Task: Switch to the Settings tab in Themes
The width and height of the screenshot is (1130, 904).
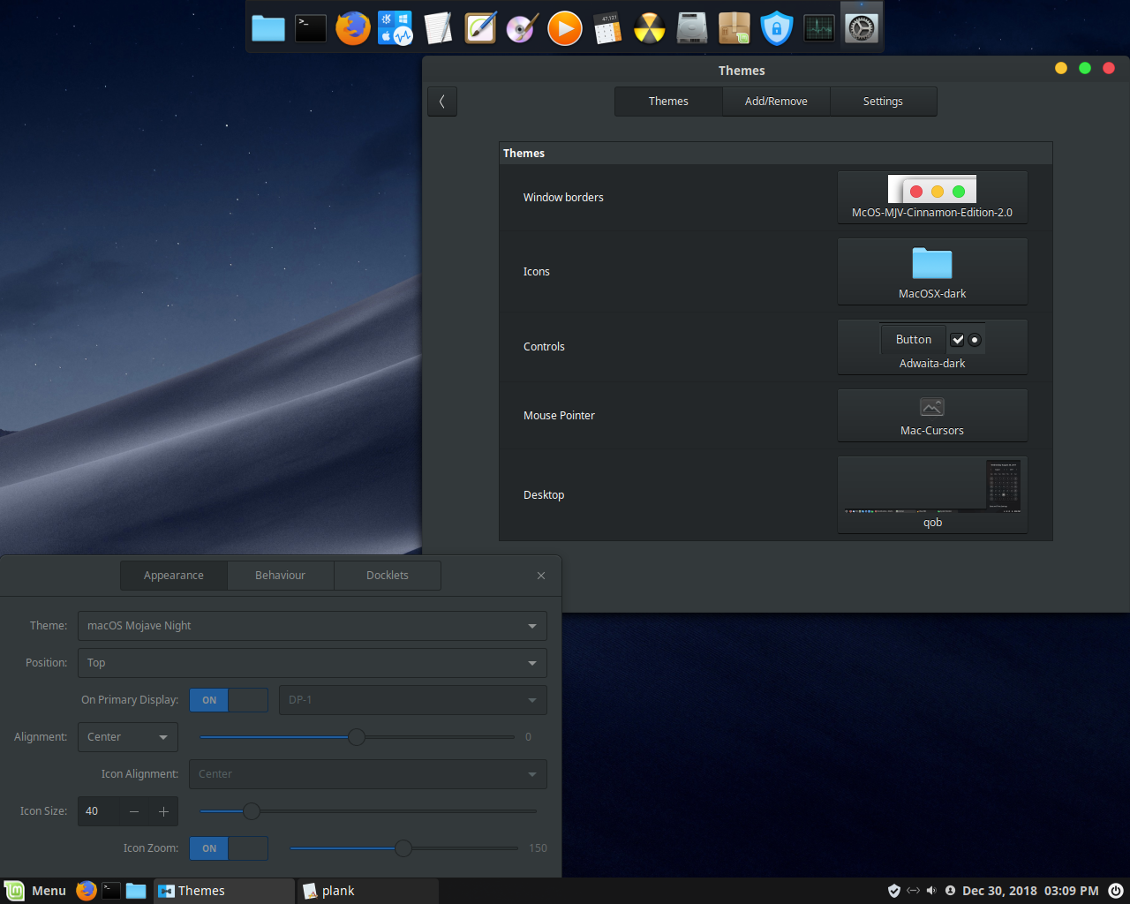Action: [x=883, y=102]
